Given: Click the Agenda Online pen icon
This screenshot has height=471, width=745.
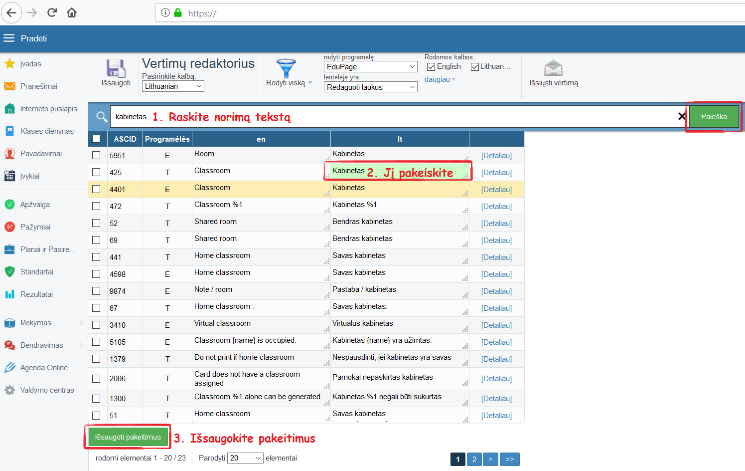Looking at the screenshot, I should pyautogui.click(x=9, y=368).
